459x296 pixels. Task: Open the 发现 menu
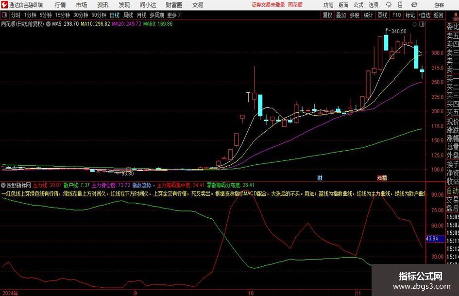[124, 5]
